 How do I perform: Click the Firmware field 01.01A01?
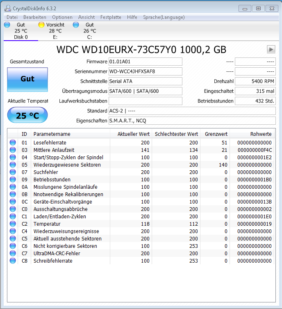[x=146, y=62]
